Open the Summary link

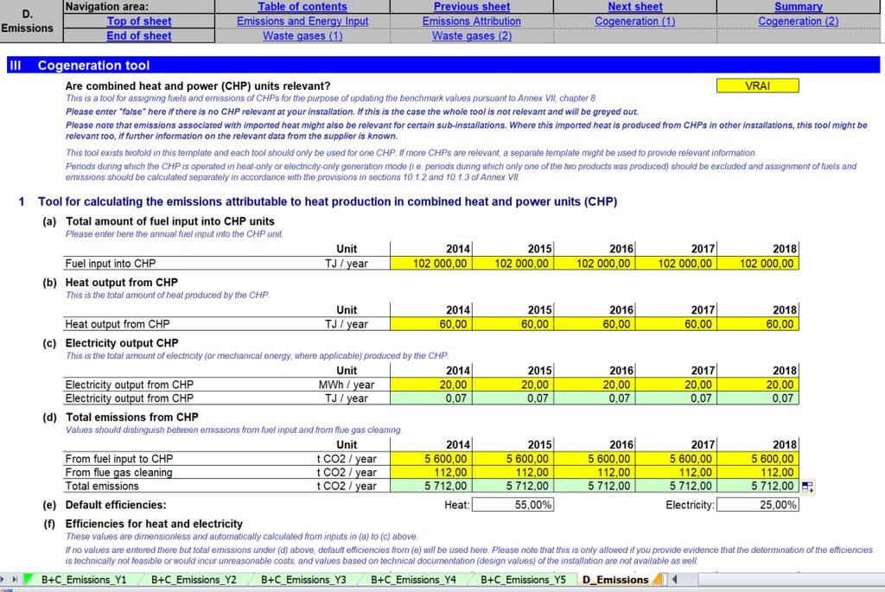798,7
